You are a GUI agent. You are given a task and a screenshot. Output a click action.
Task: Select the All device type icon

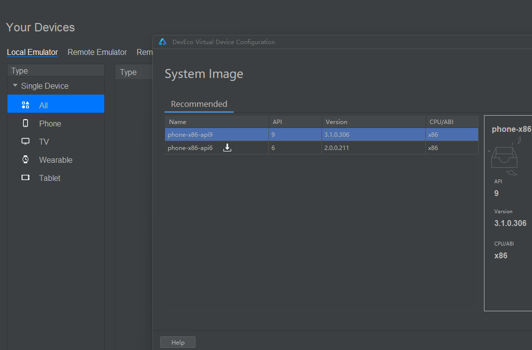25,105
